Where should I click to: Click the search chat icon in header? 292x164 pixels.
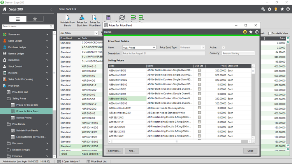click(263, 9)
